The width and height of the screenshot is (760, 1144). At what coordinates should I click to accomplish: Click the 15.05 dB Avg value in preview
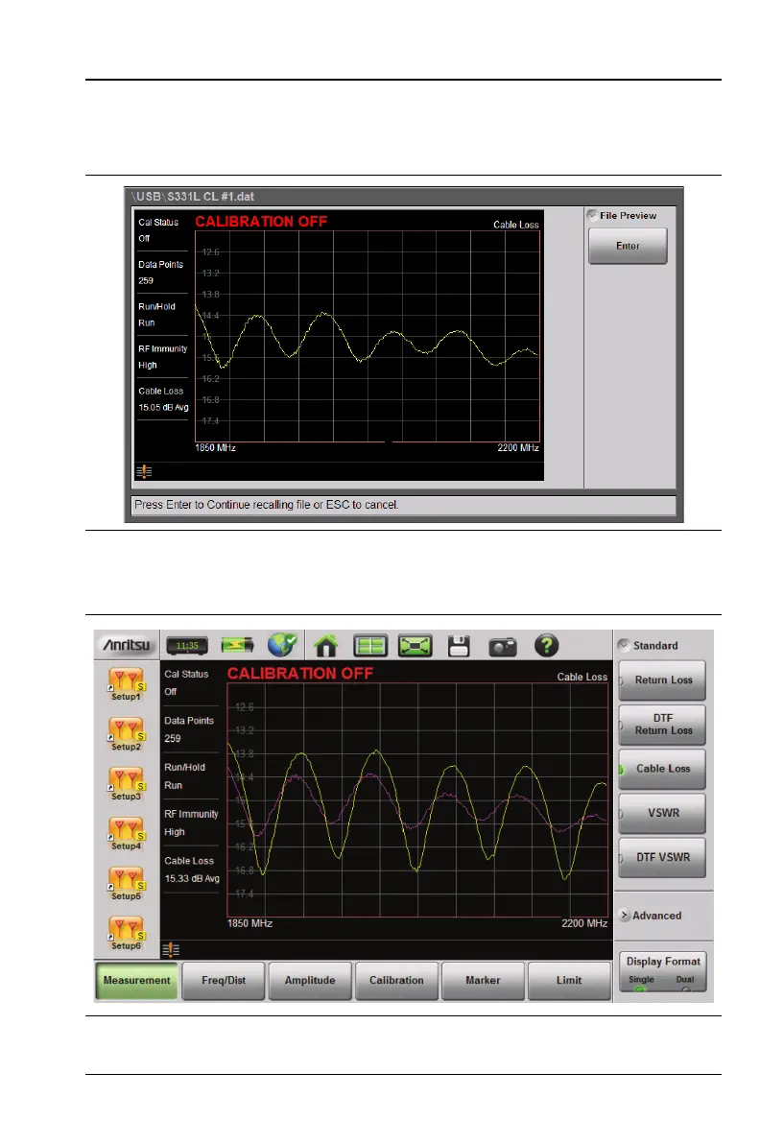pos(163,408)
